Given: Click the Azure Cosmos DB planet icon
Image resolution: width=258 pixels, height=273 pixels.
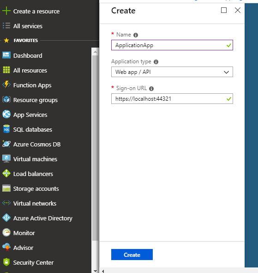Looking at the screenshot, I should point(6,144).
